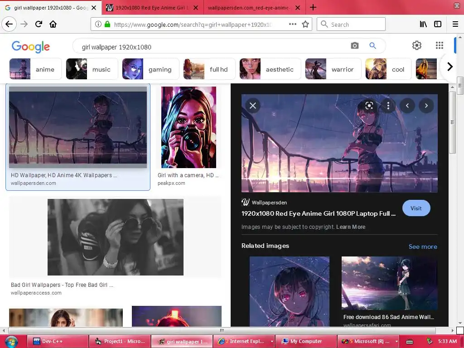Viewport: 464px width, 348px height.
Task: Click peakpx.com source text
Action: tap(171, 183)
